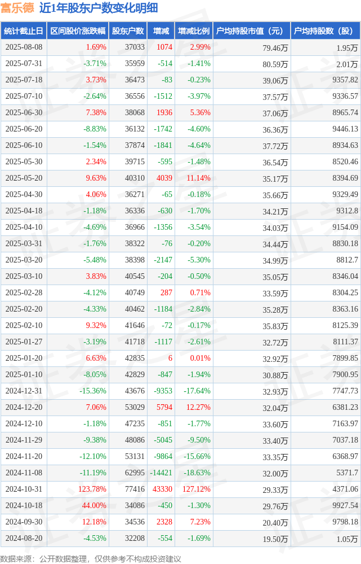Image resolution: width=361 pixels, height=564 pixels.
Task: Select the 127.12% change ratio cell
Action: pos(197,489)
